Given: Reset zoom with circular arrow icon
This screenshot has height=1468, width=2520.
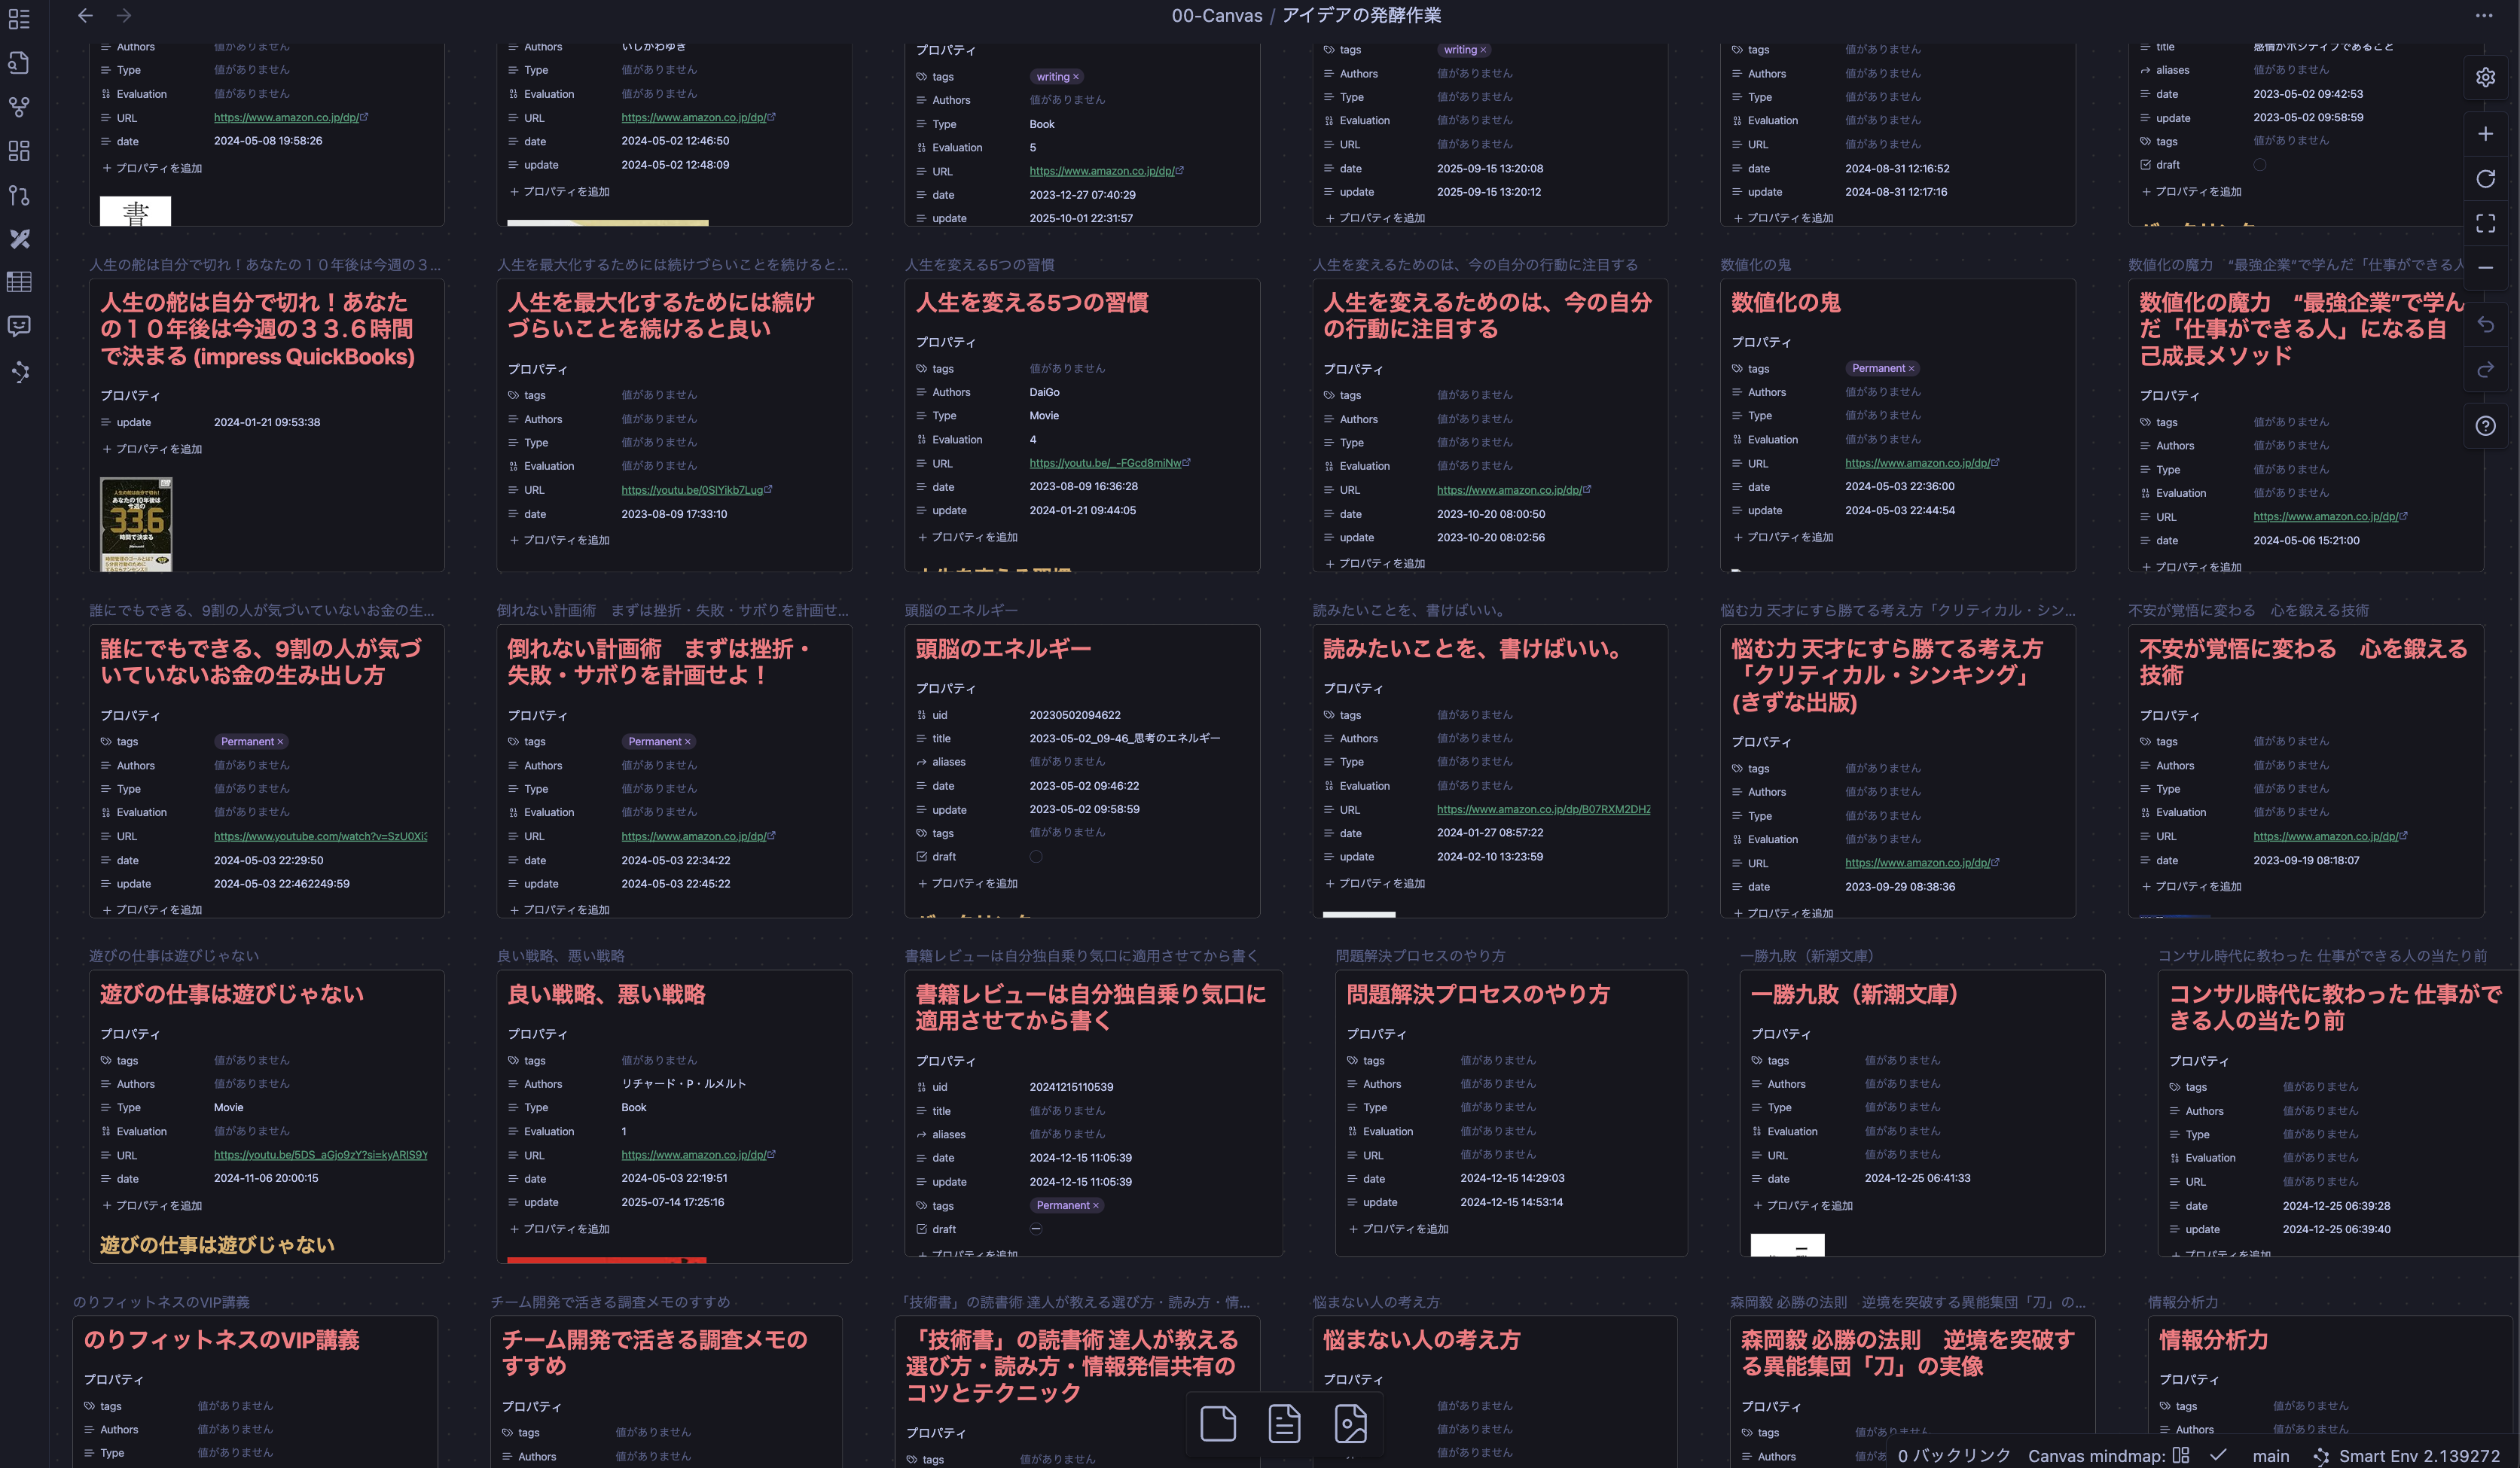Looking at the screenshot, I should point(2485,179).
